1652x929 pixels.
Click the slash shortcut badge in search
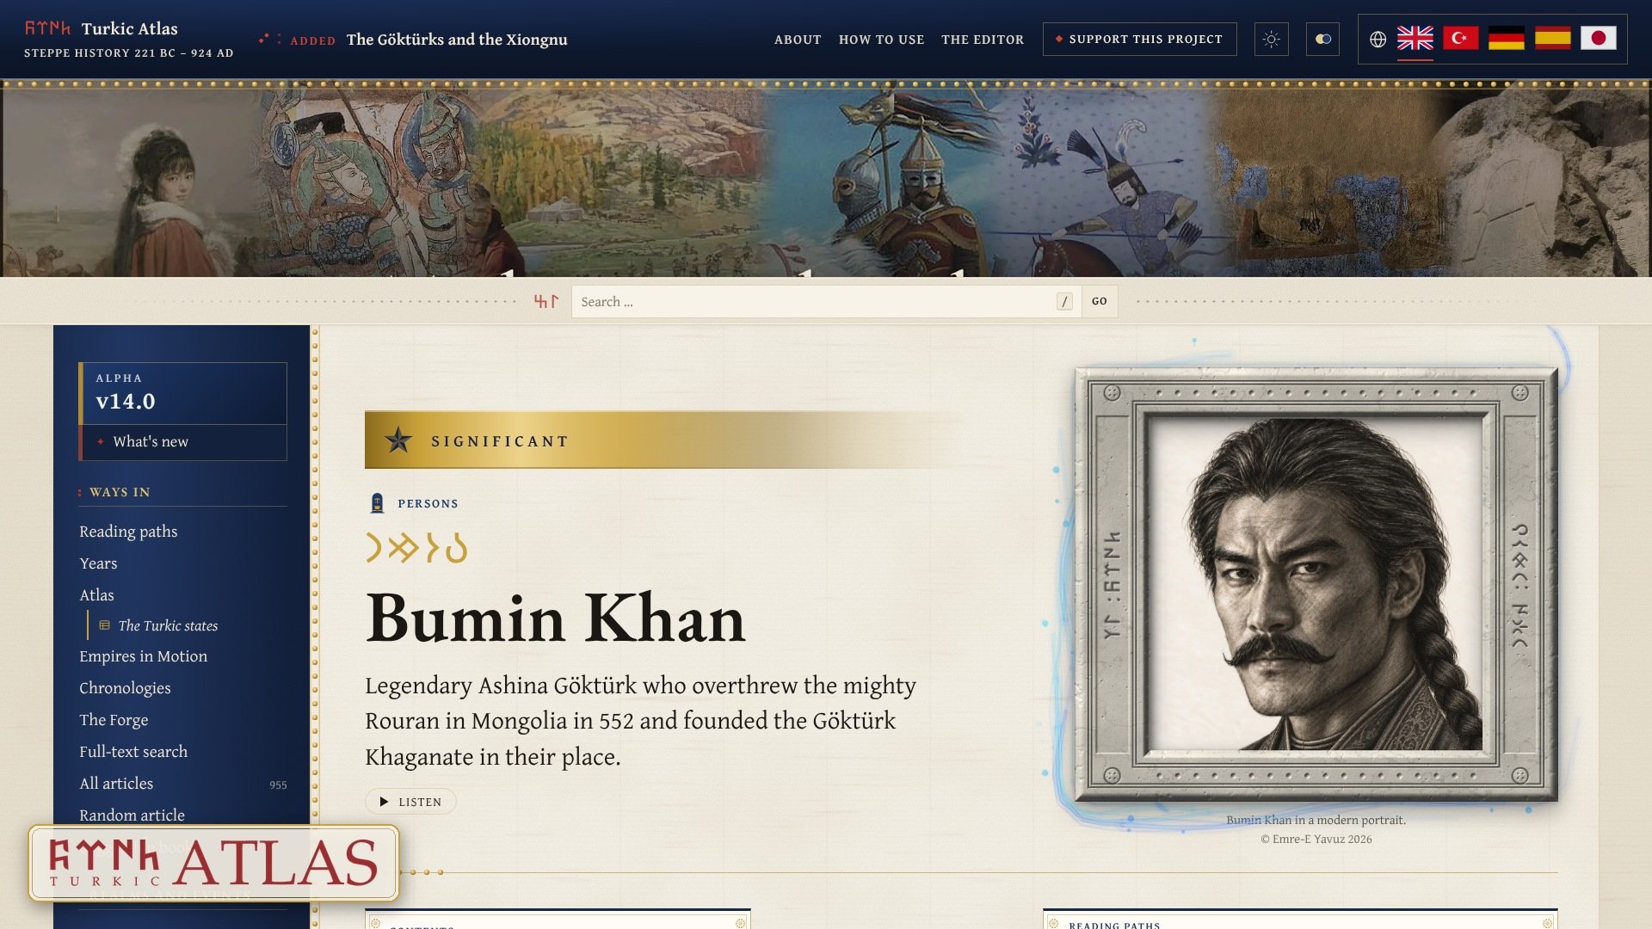[1064, 301]
